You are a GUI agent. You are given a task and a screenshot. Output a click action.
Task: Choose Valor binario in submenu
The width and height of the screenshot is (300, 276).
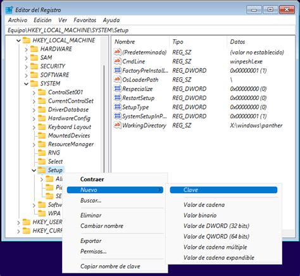[223, 215]
